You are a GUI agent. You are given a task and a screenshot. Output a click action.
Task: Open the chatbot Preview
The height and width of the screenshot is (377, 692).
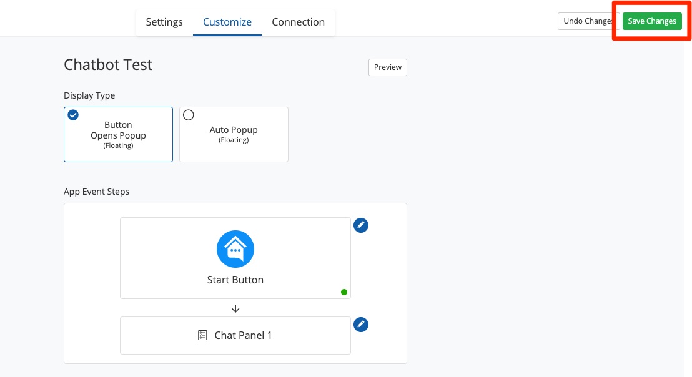click(x=388, y=67)
